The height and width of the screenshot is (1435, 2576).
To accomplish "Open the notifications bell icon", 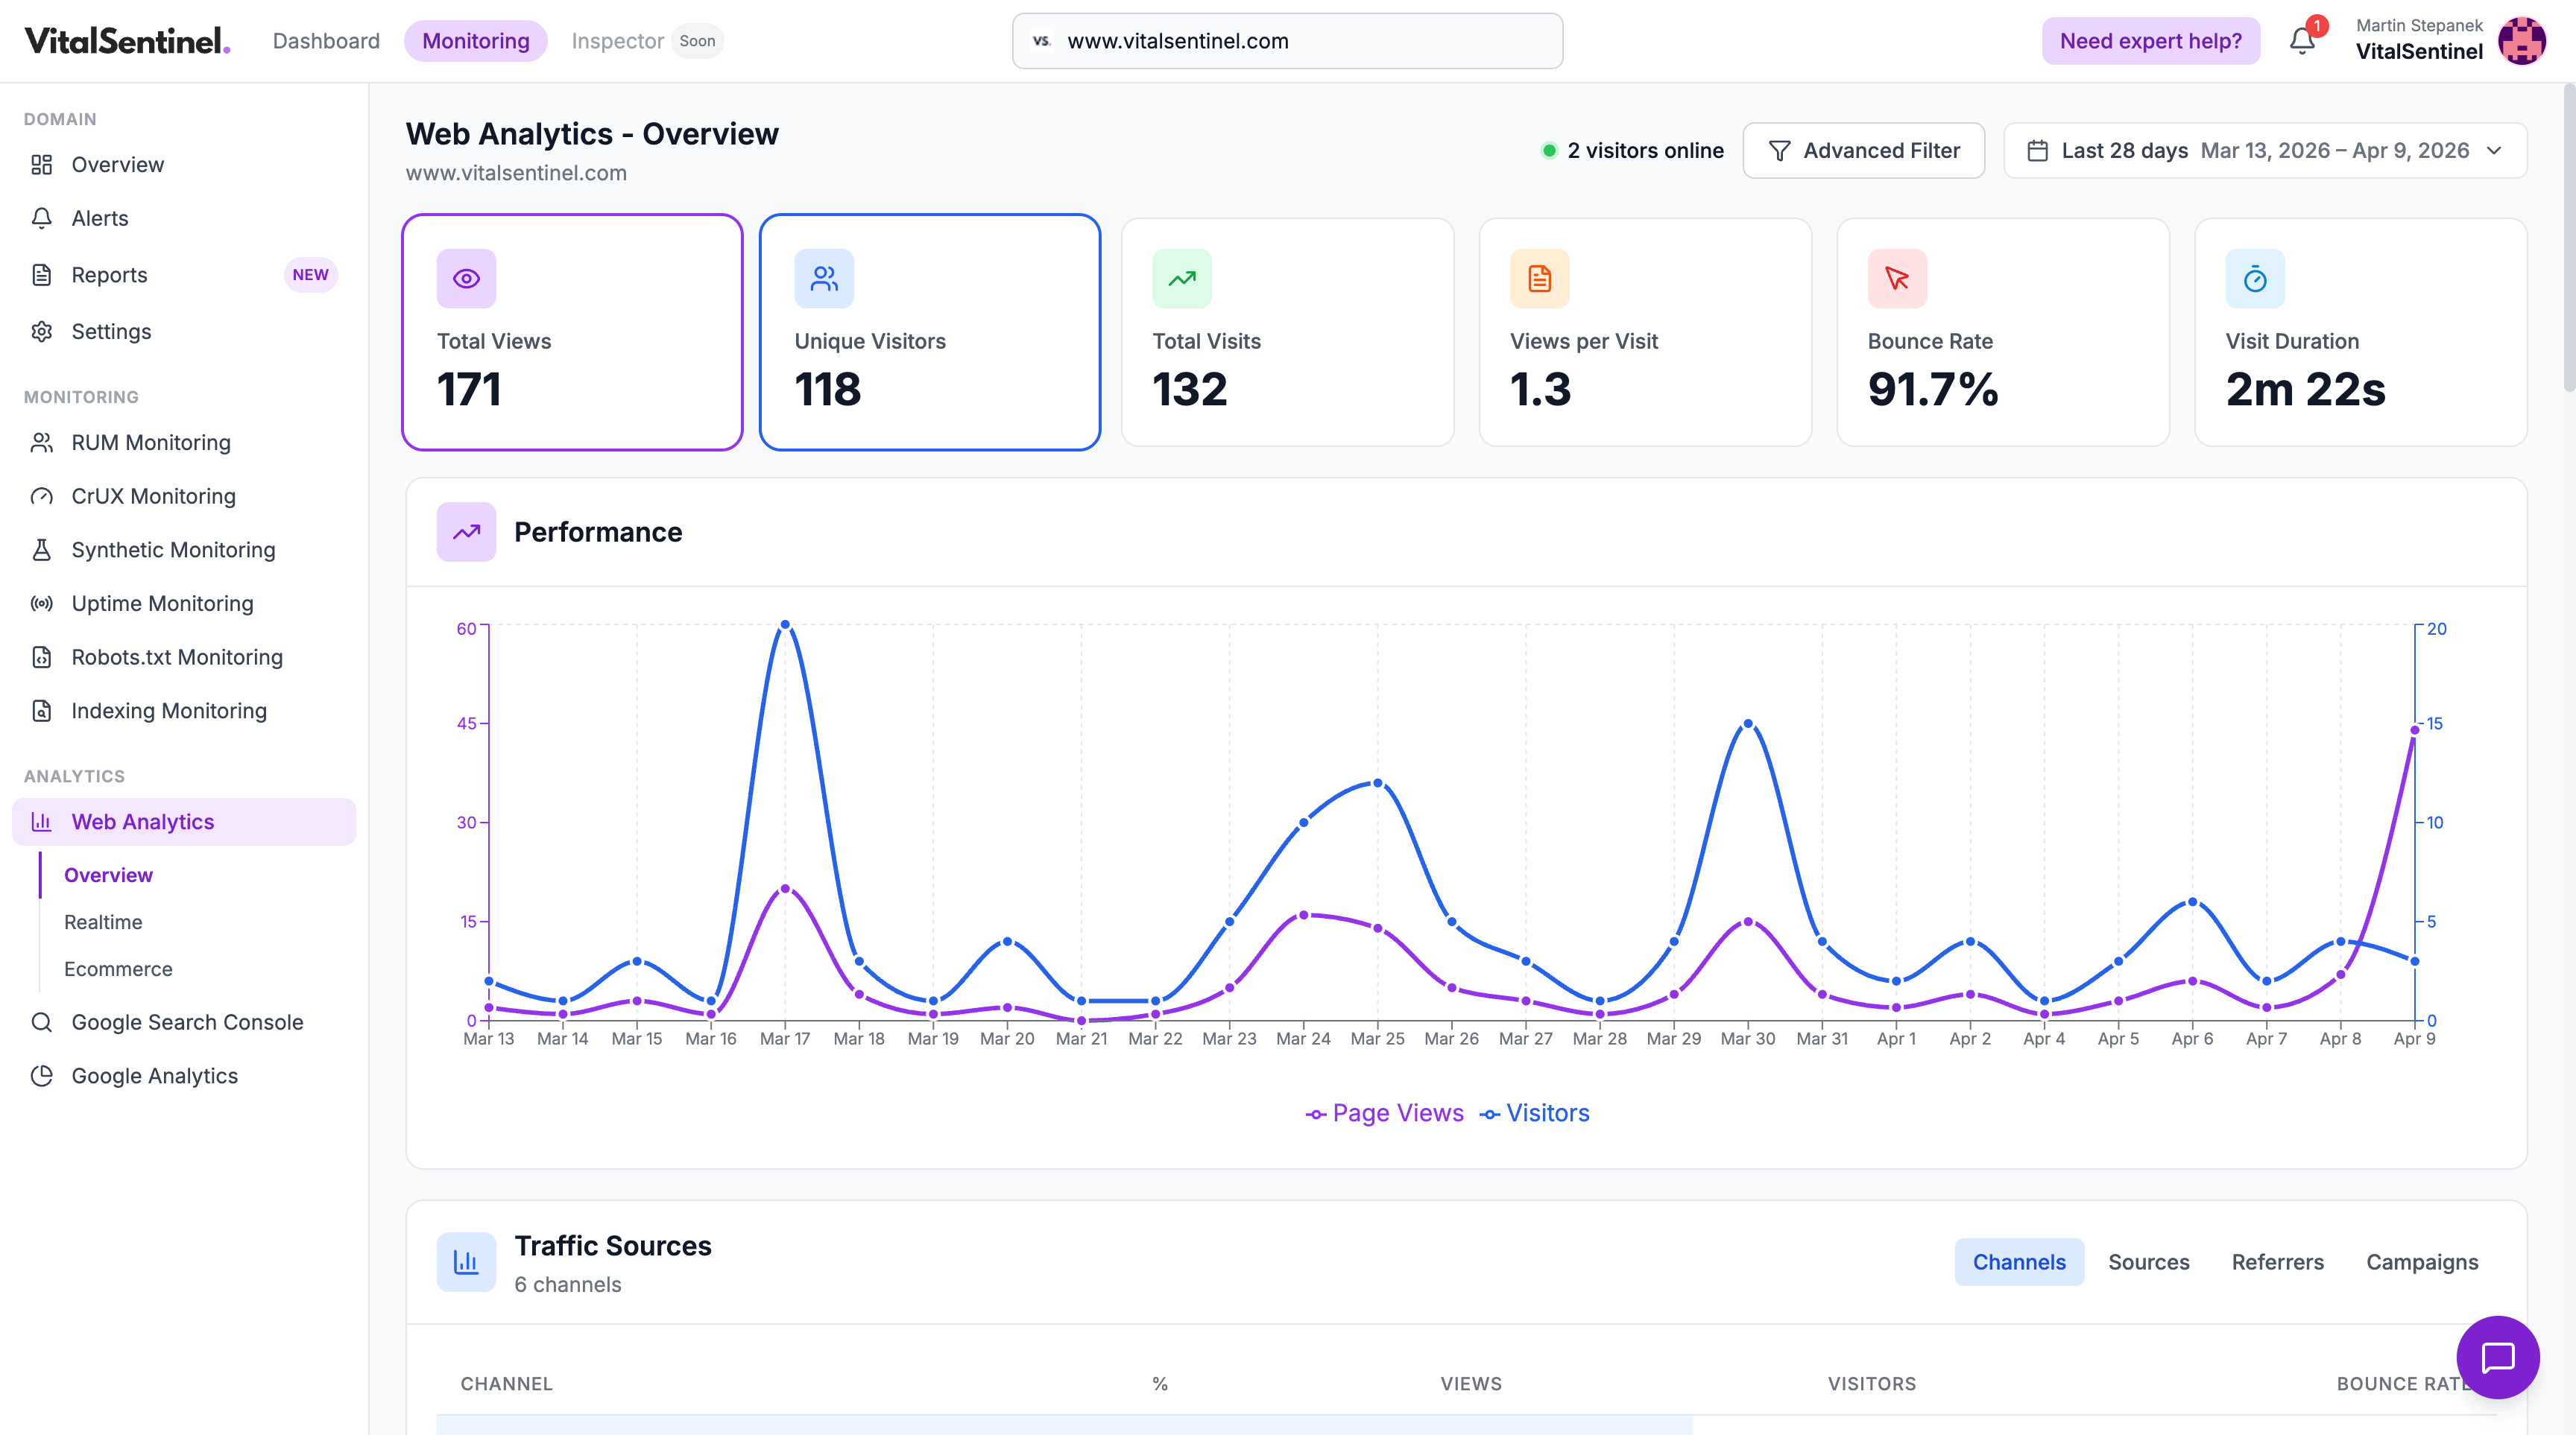I will pyautogui.click(x=2301, y=40).
